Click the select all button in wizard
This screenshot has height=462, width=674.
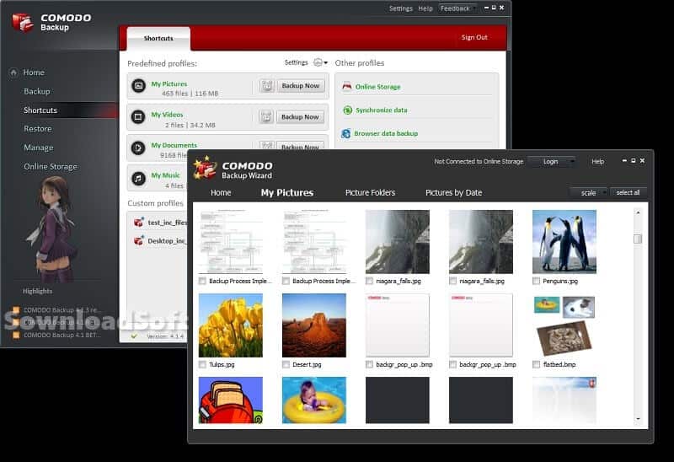pos(628,193)
